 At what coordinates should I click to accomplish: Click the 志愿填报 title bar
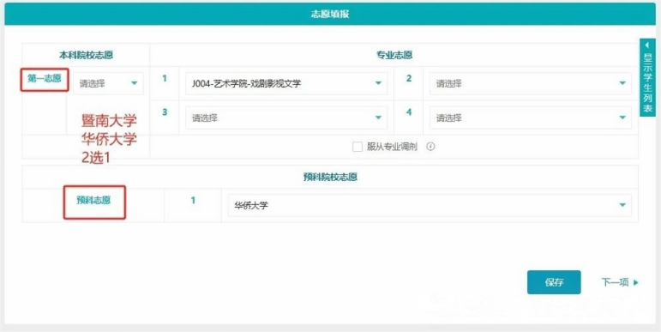pos(330,14)
